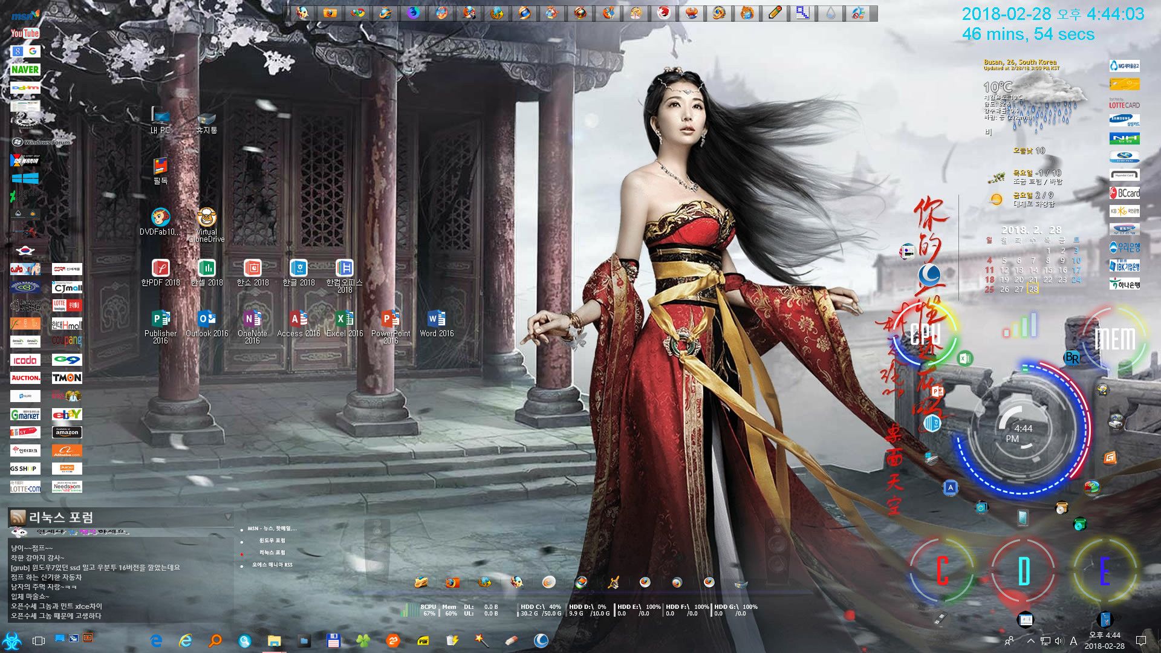
Task: Open feed post '오픈수세 그놈과 민트 xfce차이'
Action: [x=56, y=606]
